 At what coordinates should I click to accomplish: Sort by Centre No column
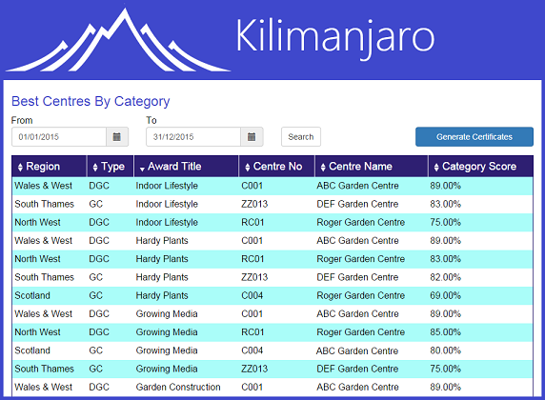[247, 168]
